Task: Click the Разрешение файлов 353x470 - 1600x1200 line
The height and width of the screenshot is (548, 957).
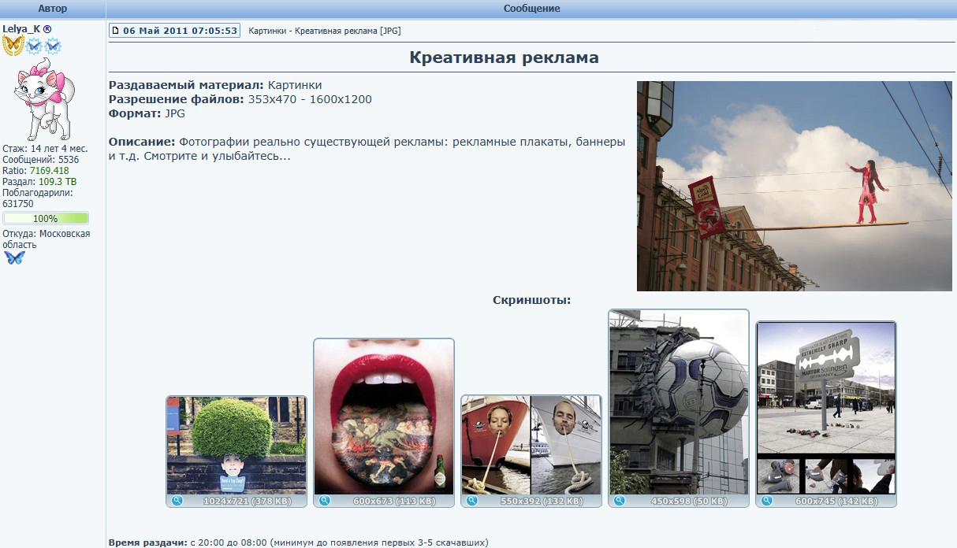Action: tap(240, 99)
